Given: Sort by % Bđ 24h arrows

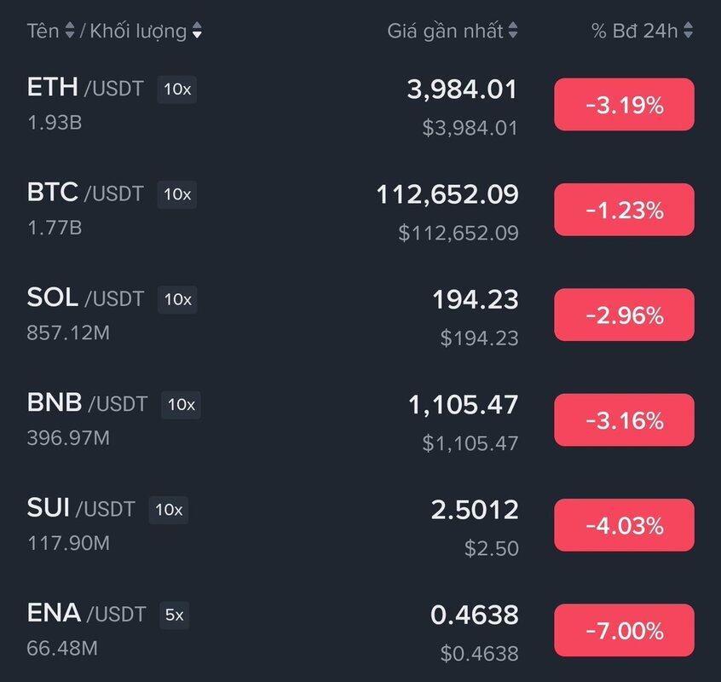Looking at the screenshot, I should pos(688,32).
